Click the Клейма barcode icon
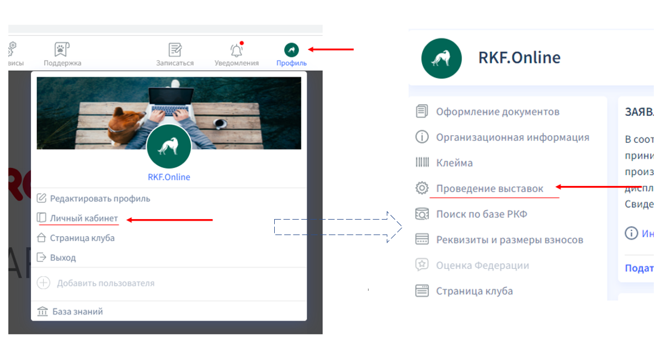 click(422, 163)
